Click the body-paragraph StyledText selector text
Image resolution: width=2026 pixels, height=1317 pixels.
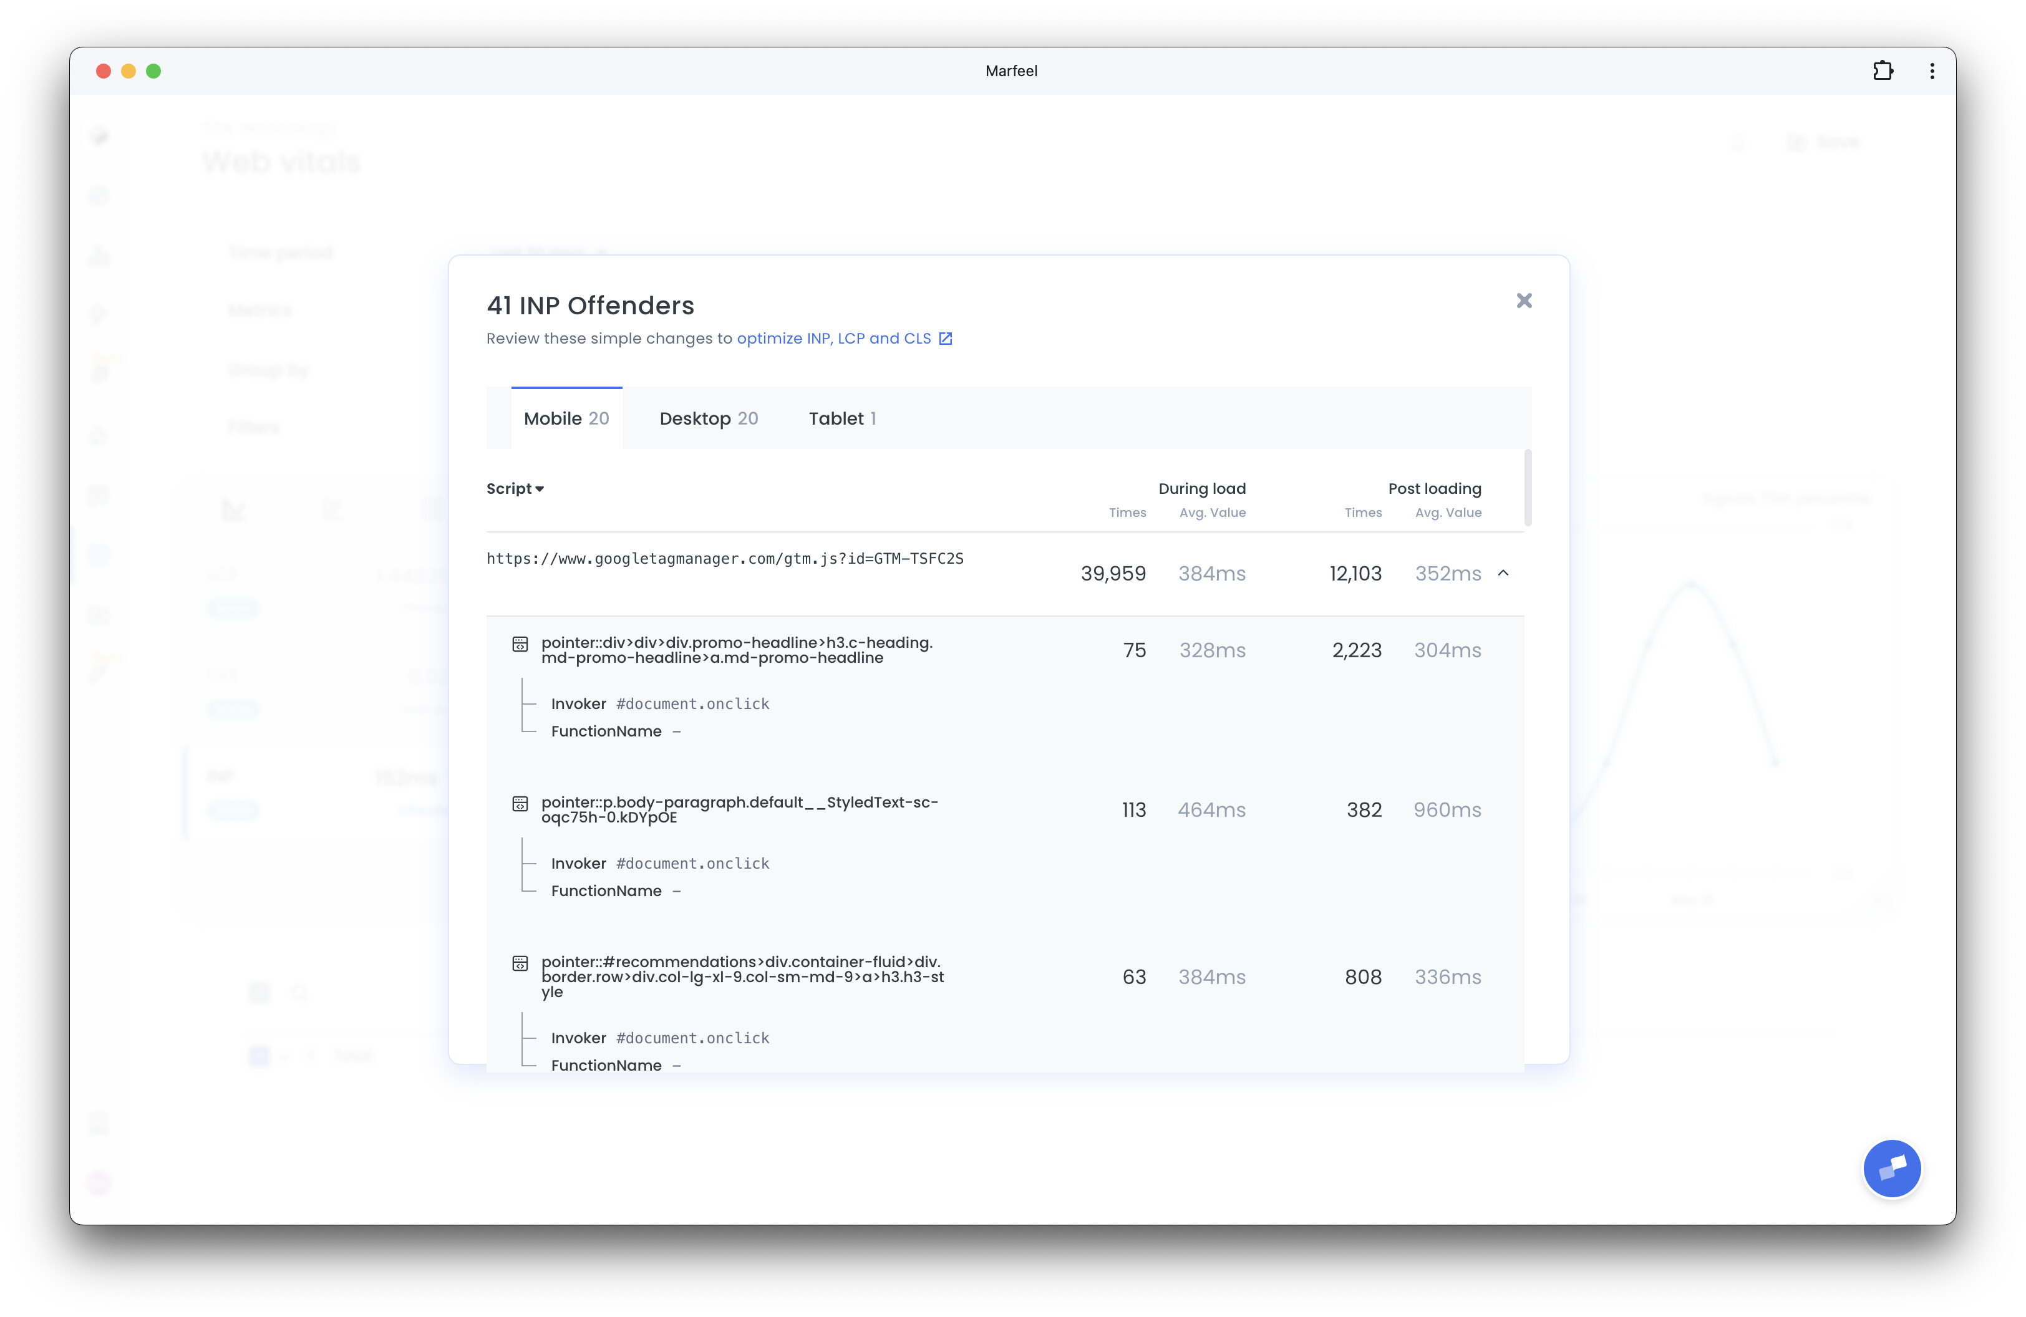(x=739, y=809)
